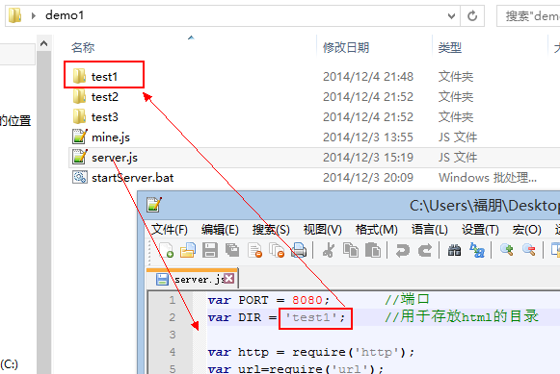Click the Undo arrow toolbar icon
This screenshot has width=560, height=374.
pyautogui.click(x=403, y=250)
